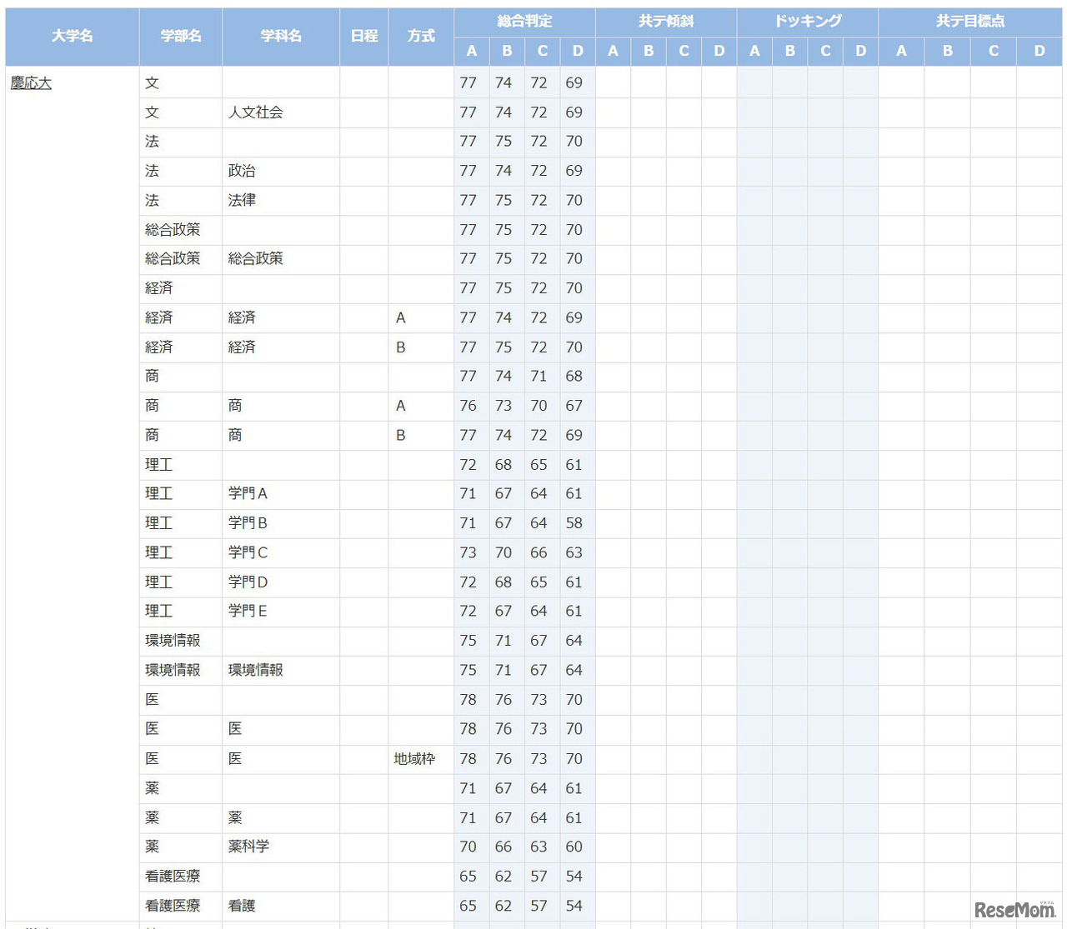Click the 総合判定 group header
Viewport: 1067px width, 929px height.
point(524,22)
